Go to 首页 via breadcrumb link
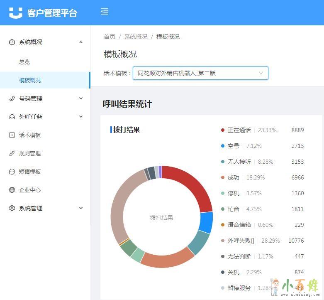This screenshot has height=300, width=324. (110, 37)
